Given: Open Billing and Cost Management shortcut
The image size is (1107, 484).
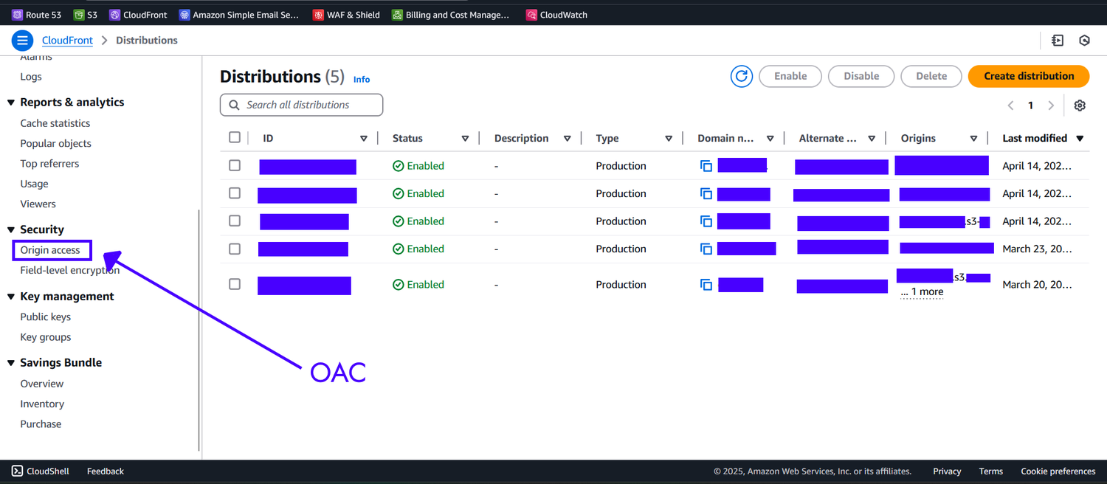Looking at the screenshot, I should 450,15.
